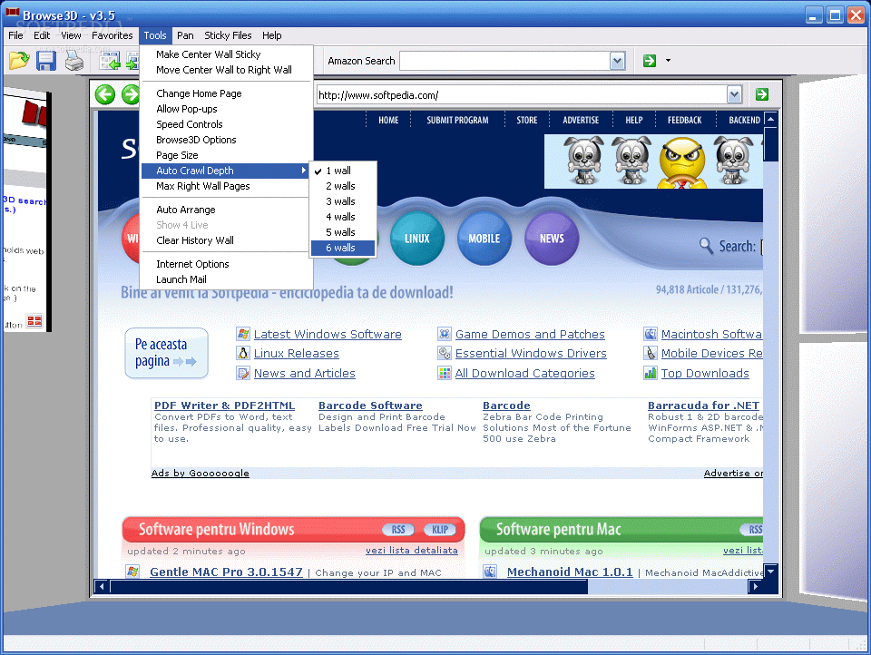Image resolution: width=871 pixels, height=655 pixels.
Task: Click the icon beside Game Demos and Patches
Action: [445, 334]
